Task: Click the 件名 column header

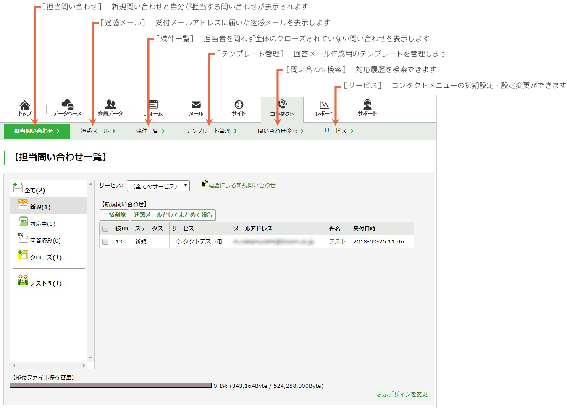Action: 339,229
